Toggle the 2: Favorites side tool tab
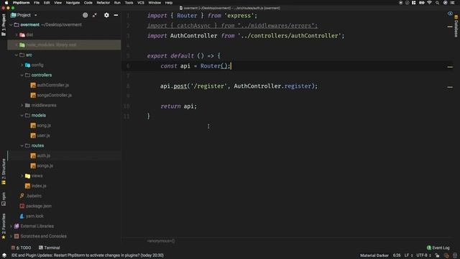 [4, 226]
